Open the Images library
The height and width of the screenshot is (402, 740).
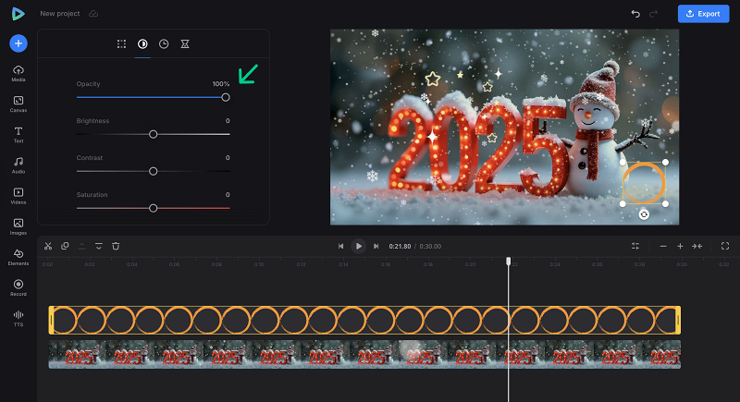pyautogui.click(x=18, y=226)
